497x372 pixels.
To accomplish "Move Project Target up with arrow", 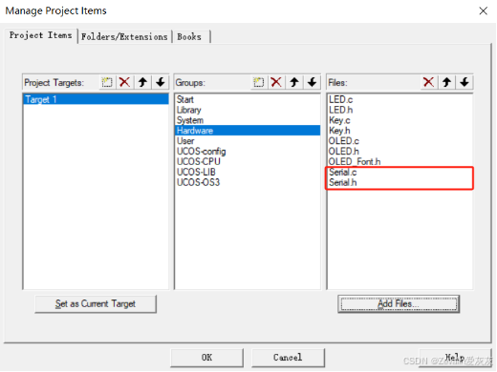I will (142, 82).
